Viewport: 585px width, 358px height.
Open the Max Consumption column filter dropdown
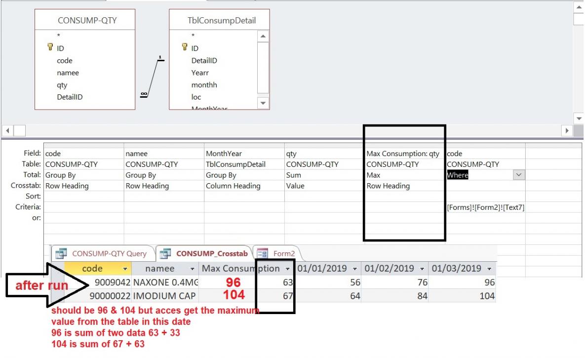288,269
